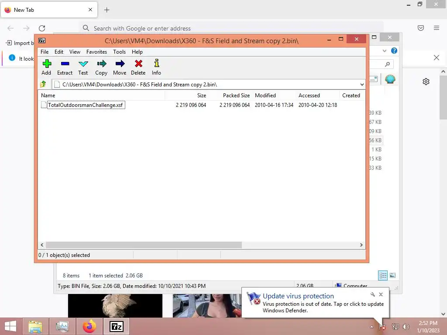The width and height of the screenshot is (447, 335).
Task: Click the '0 / 1 object(s) selected' status text
Action: coord(64,255)
